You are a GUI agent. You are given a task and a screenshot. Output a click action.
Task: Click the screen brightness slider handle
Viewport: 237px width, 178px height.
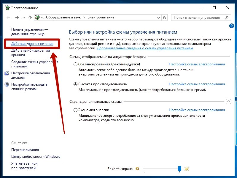pos(179,168)
